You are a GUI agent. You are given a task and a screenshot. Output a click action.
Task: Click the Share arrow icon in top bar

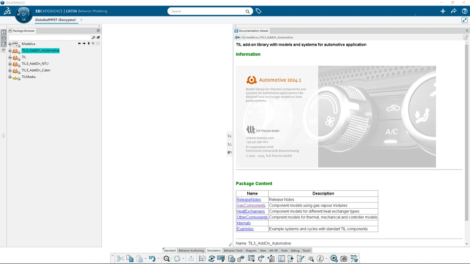tap(453, 11)
